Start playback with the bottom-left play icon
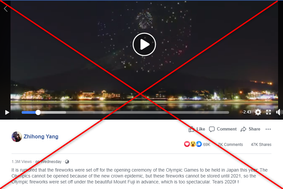This screenshot has width=283, height=189. [x=7, y=112]
